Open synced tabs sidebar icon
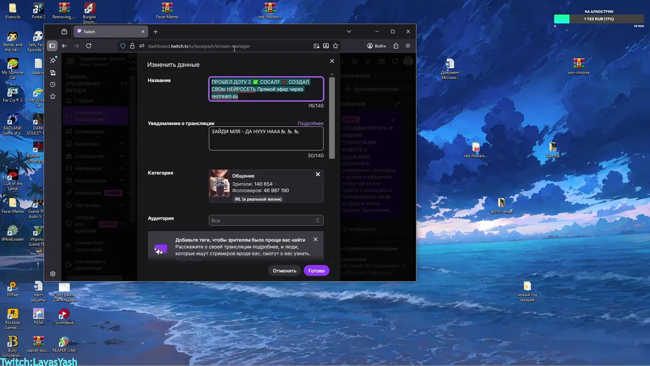Viewport: 650px width, 366px height. tap(53, 73)
